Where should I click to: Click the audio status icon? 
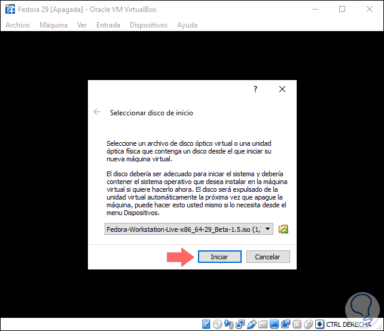[x=229, y=324]
